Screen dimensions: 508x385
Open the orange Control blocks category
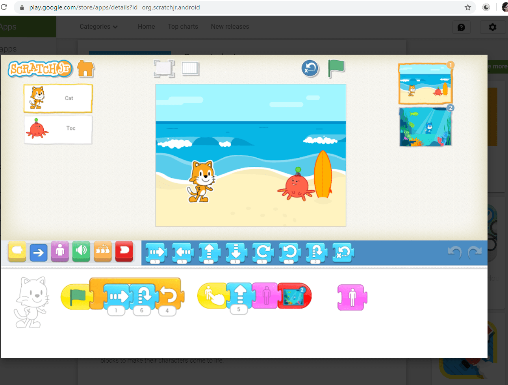pyautogui.click(x=102, y=252)
